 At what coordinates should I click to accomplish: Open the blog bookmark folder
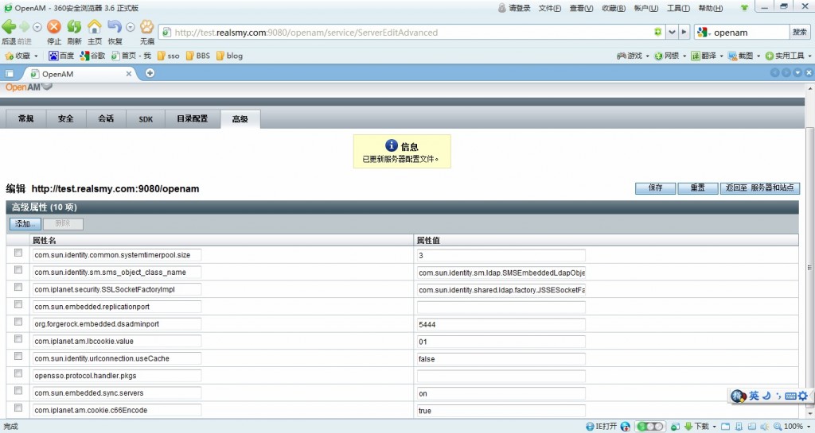230,56
